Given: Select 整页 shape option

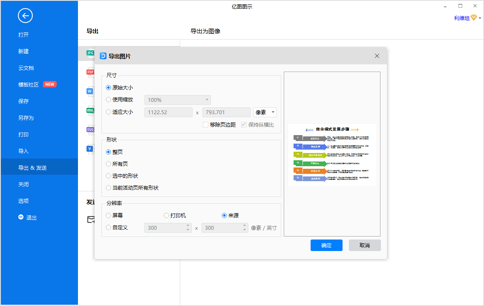Looking at the screenshot, I should (x=114, y=152).
